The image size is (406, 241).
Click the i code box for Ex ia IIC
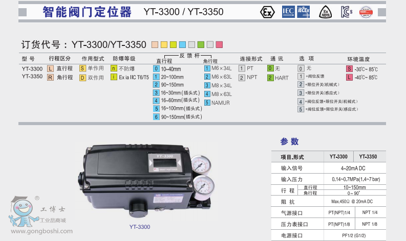click(x=114, y=77)
